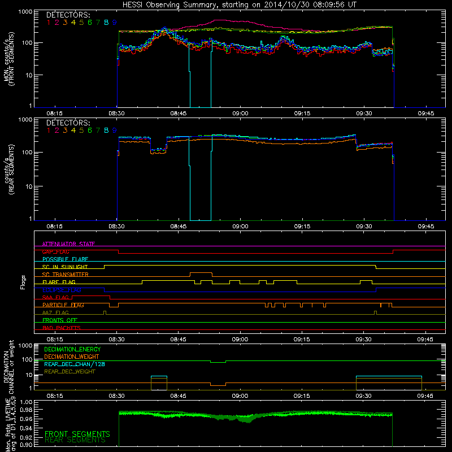Select the REAR_DEC_WEIGHT legend label
Viewport: 452px width, 452px height.
(69, 372)
